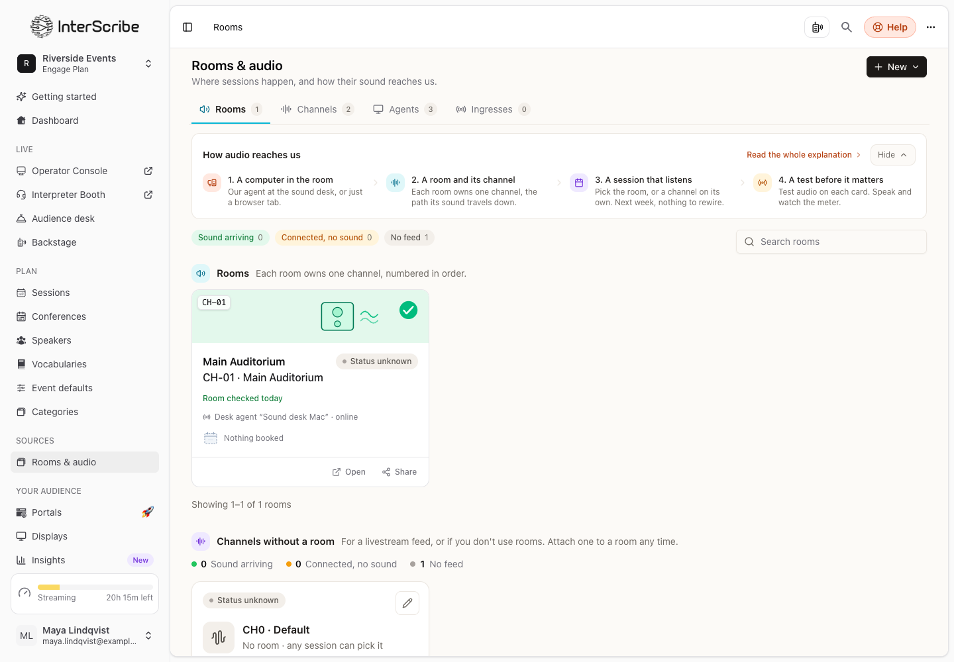
Task: Open the three-dots more menu
Action: [x=931, y=27]
